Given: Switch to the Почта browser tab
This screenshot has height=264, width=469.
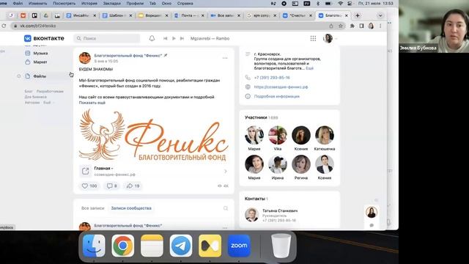Looking at the screenshot, I should click(x=190, y=15).
